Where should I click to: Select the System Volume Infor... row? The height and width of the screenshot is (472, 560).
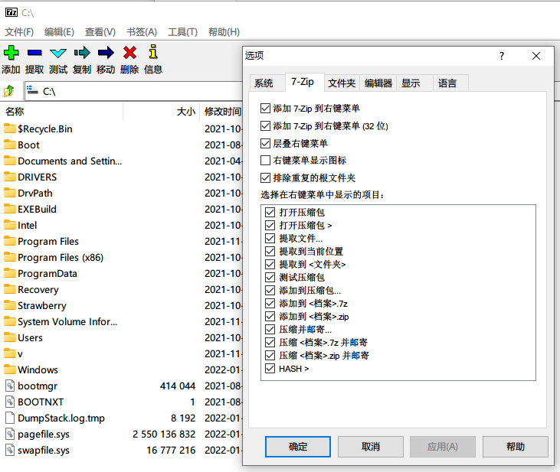click(123, 321)
